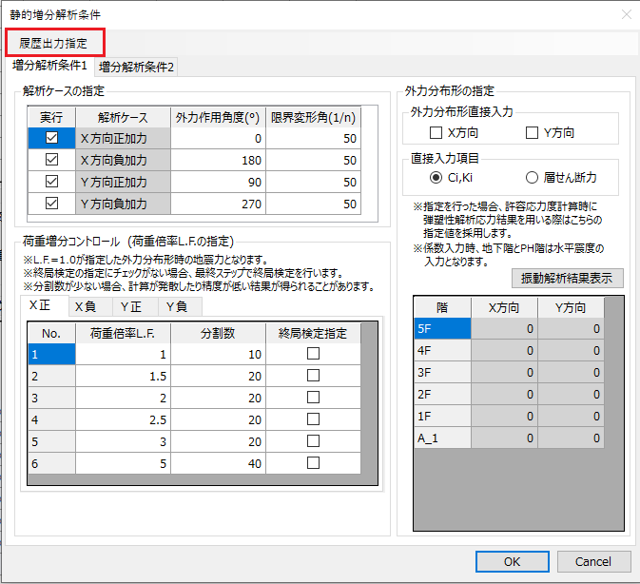640x584 pixels.
Task: Click the 終局検定指定 column header
Action: 314,333
